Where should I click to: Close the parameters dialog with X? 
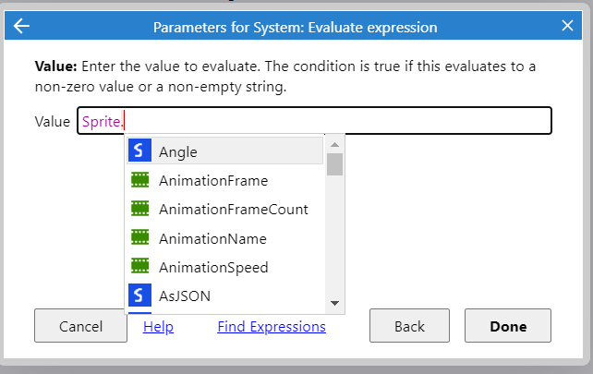click(568, 26)
